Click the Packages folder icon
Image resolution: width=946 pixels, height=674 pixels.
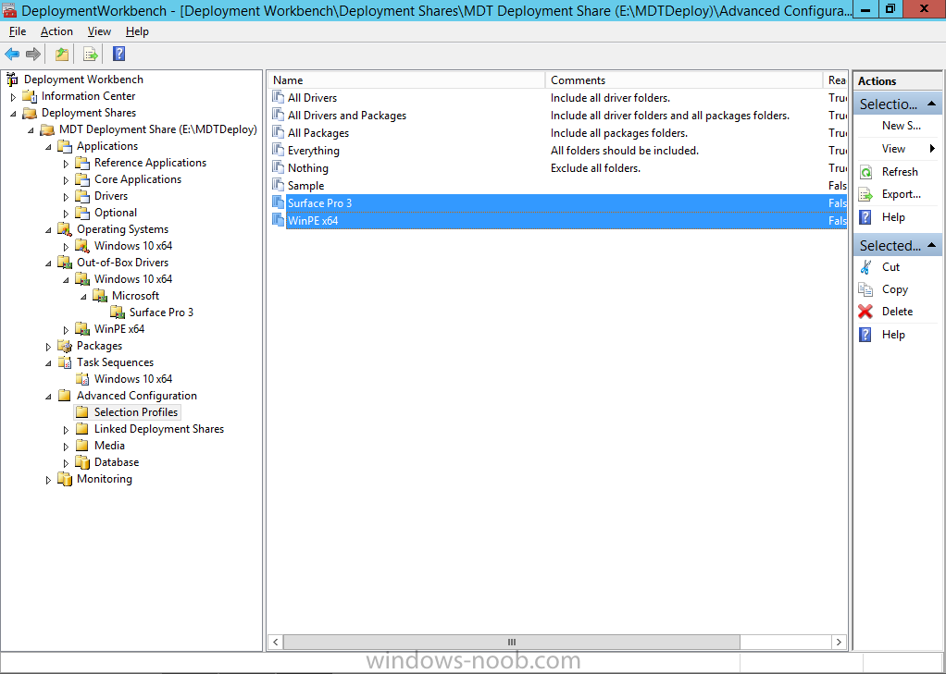click(x=65, y=346)
